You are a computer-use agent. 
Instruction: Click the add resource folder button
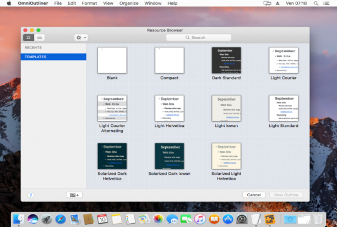click(74, 195)
